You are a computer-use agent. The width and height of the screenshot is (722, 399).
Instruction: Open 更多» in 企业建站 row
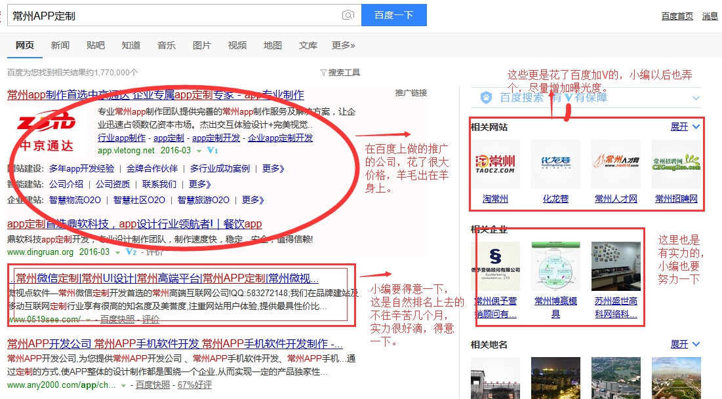tap(252, 200)
